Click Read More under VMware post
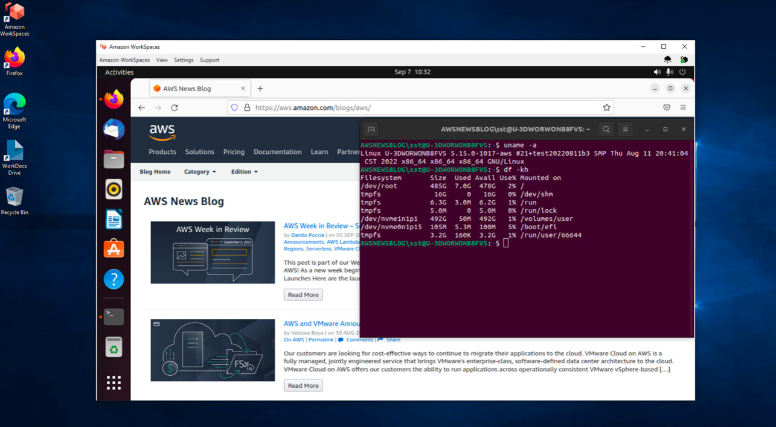776x427 pixels. [303, 385]
